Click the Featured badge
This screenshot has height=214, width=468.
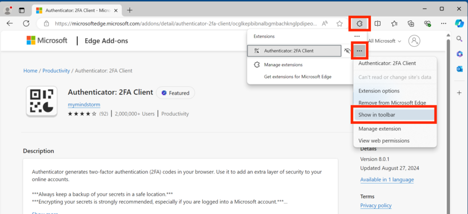pos(175,93)
